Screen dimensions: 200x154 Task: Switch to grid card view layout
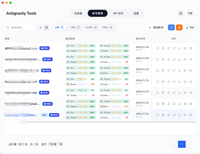pos(47,27)
